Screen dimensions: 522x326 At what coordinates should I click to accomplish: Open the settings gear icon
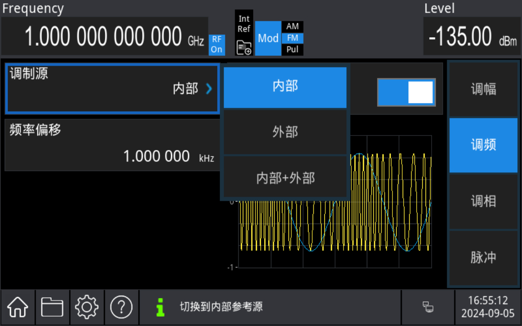pos(87,307)
